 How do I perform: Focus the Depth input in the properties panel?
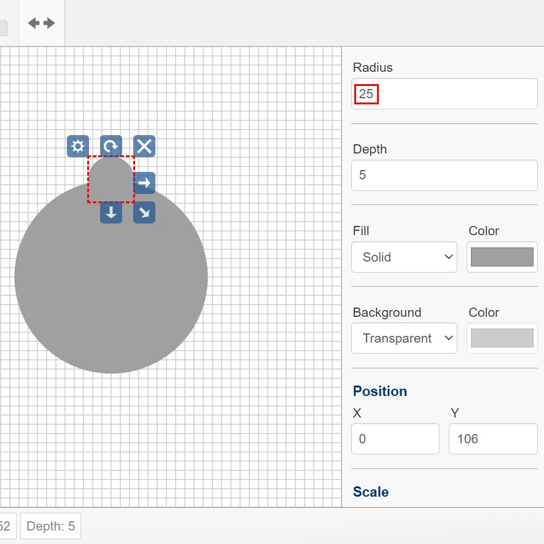[x=444, y=175]
